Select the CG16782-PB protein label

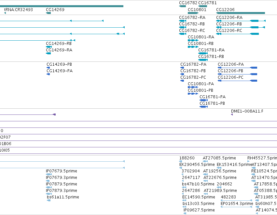pos(193,71)
